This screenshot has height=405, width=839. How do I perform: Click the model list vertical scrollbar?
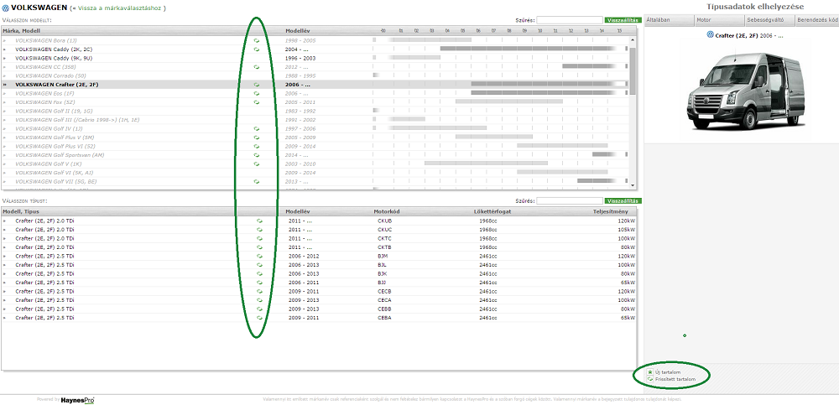633,112
